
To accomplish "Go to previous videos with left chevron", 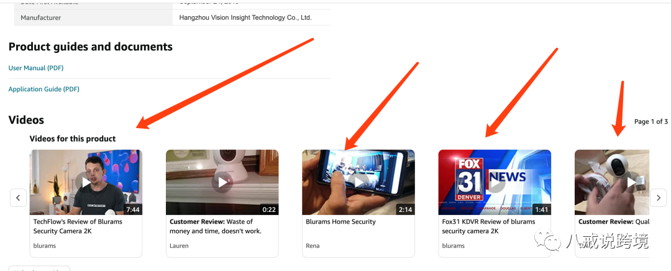I will click(19, 198).
